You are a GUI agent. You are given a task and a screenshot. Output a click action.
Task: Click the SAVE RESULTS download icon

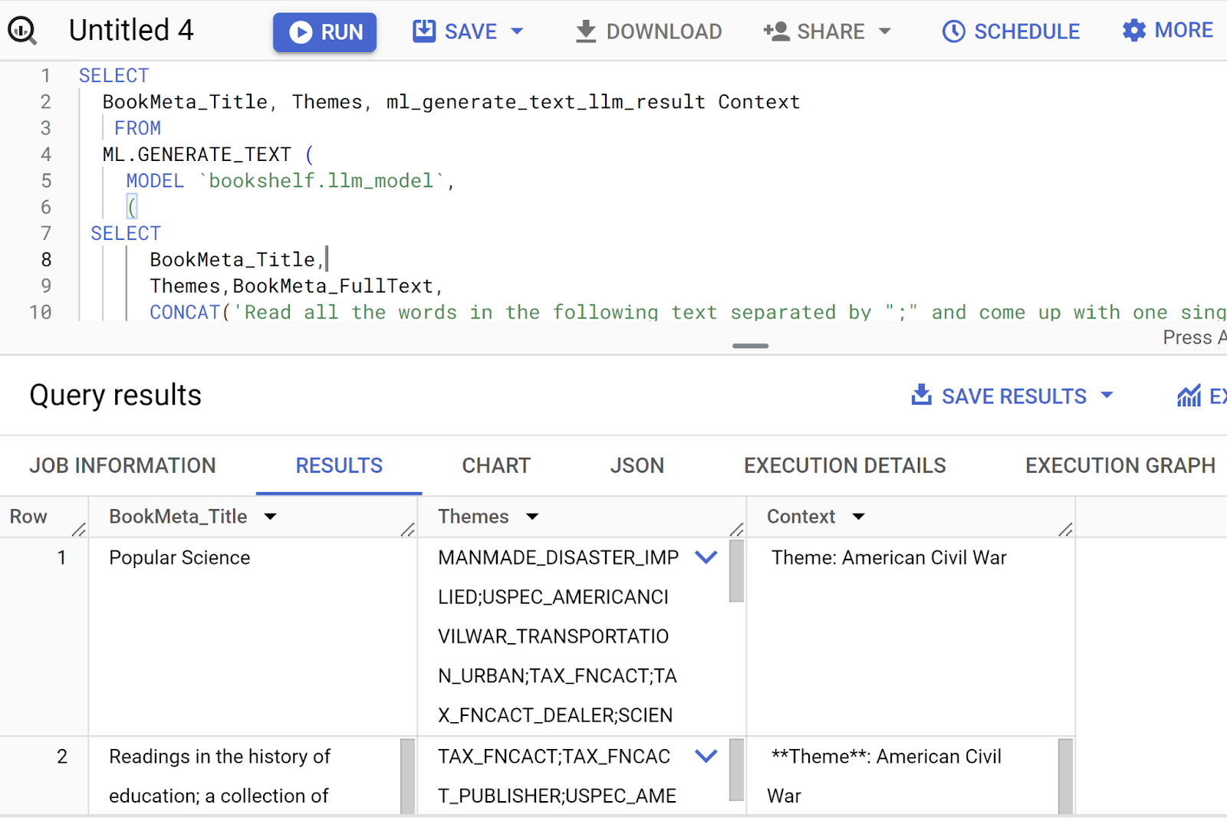click(921, 396)
